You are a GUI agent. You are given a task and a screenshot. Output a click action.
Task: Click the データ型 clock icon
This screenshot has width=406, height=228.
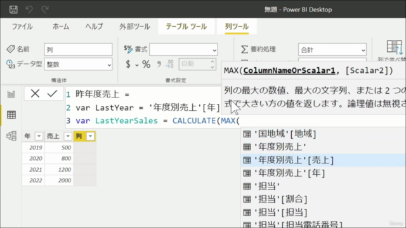click(11, 65)
